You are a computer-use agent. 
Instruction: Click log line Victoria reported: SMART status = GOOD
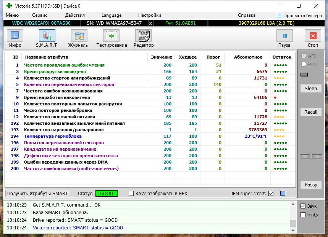tap(78, 227)
